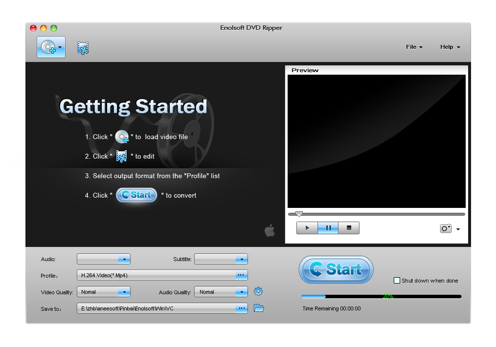Viewport: 496px width, 347px height.
Task: Click the edit film icon in step 2
Action: [121, 156]
